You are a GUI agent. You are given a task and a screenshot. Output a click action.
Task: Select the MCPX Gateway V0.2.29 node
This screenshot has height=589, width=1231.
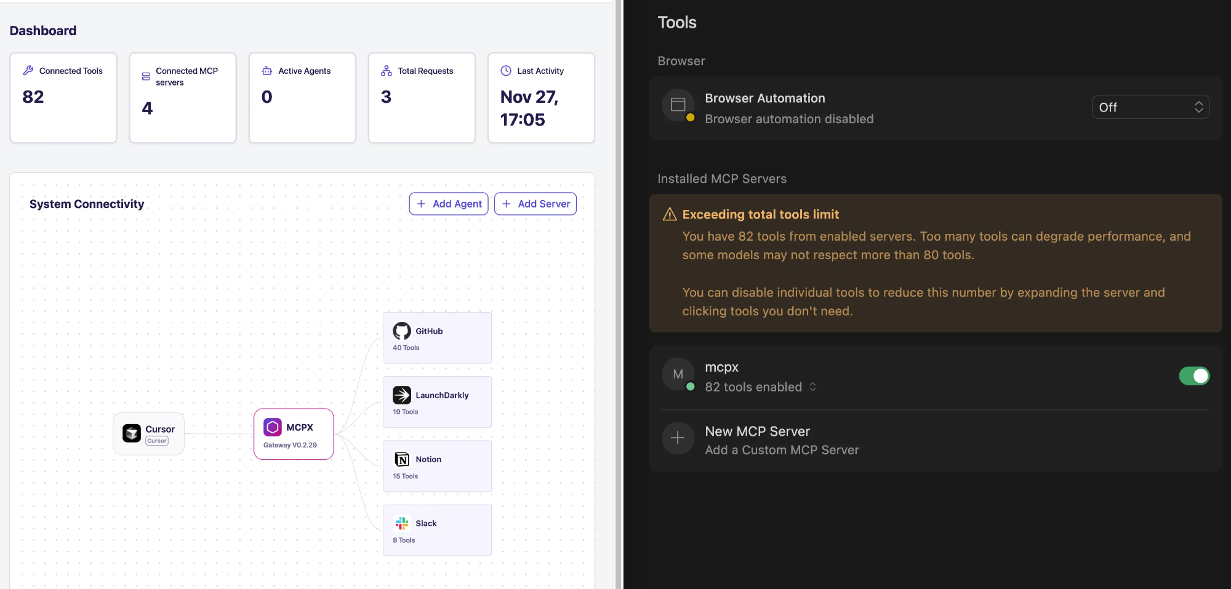point(294,434)
